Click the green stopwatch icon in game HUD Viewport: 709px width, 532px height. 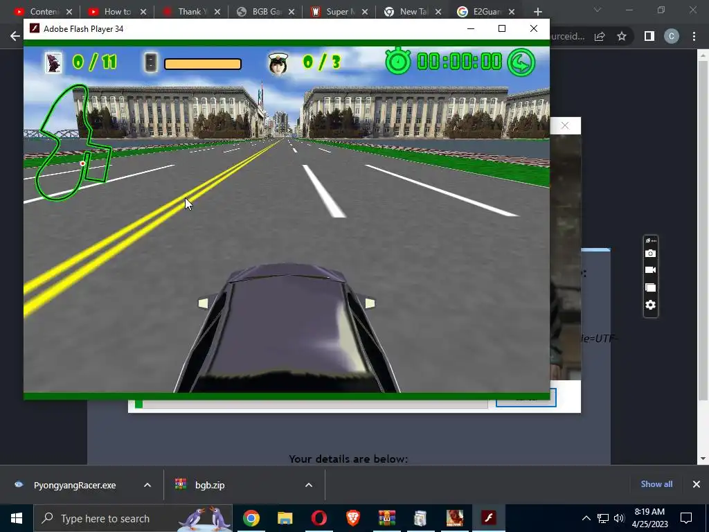(x=398, y=61)
